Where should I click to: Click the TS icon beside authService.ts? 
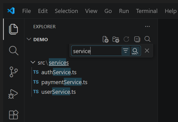pyautogui.click(x=36, y=72)
